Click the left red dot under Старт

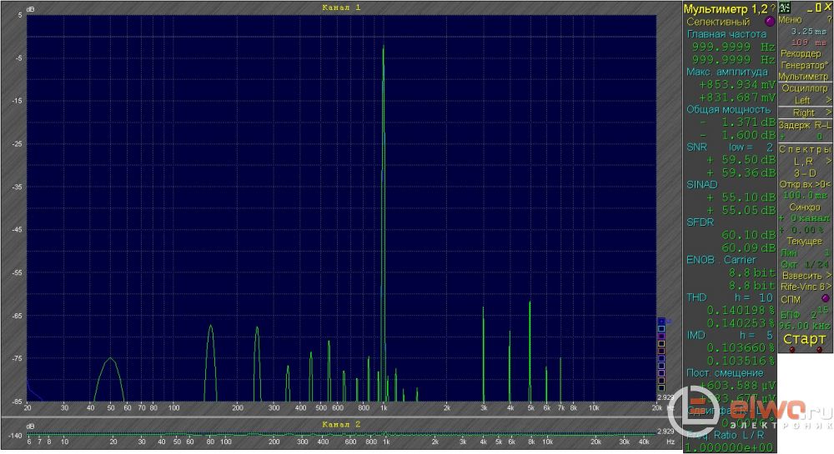click(793, 350)
